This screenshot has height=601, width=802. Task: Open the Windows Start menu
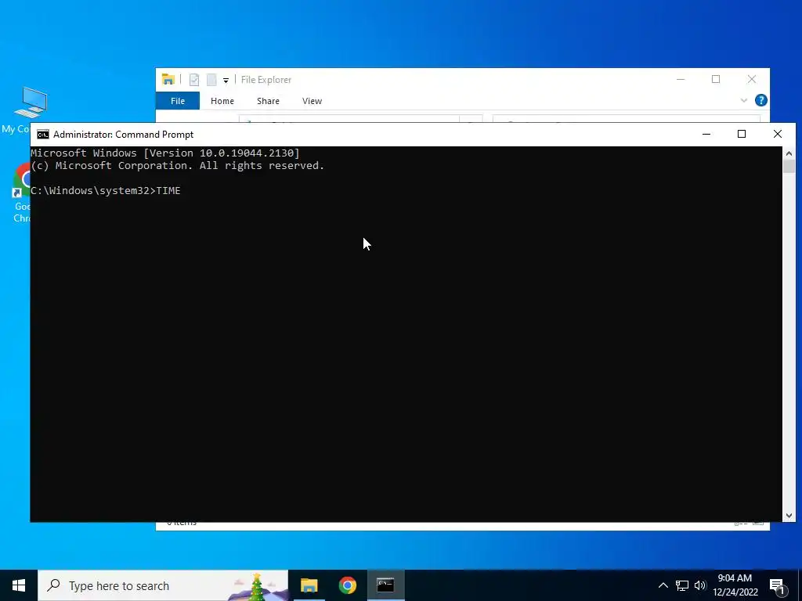tap(19, 585)
